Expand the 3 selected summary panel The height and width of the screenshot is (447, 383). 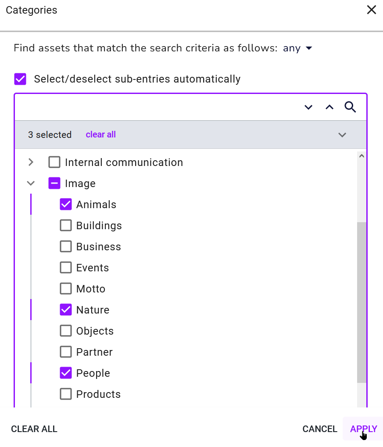342,135
